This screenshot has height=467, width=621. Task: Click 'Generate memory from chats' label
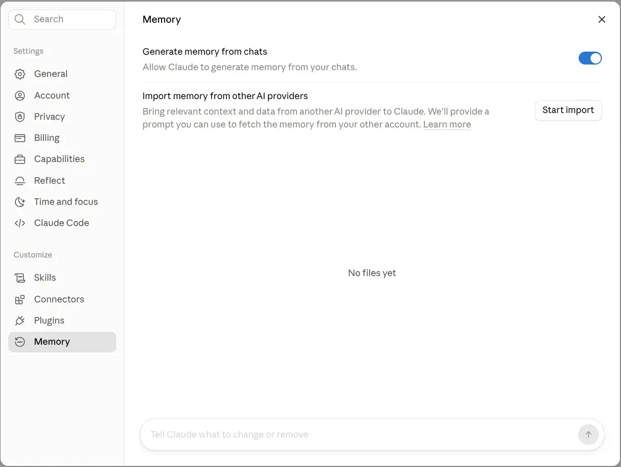[205, 52]
